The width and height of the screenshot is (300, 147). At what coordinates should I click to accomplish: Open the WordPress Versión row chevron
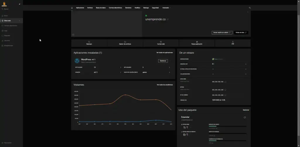point(120,72)
